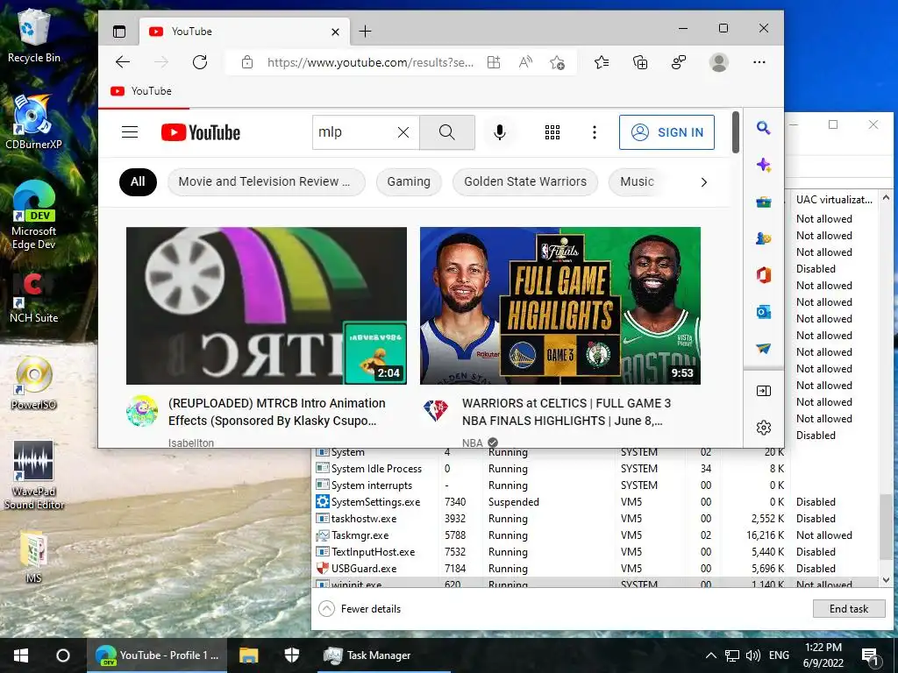Open the YouTube hamburger guide menu
Screen dimensions: 898x673
pyautogui.click(x=130, y=132)
